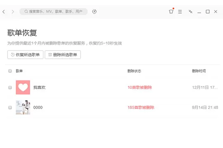Open the skin/theme shirt icon
This screenshot has width=223, height=148.
point(171,12)
